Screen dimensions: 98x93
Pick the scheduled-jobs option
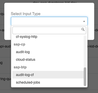48,82
